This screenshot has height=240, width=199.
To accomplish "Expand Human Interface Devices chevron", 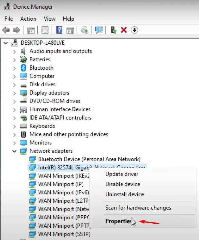I will pyautogui.click(x=15, y=110).
